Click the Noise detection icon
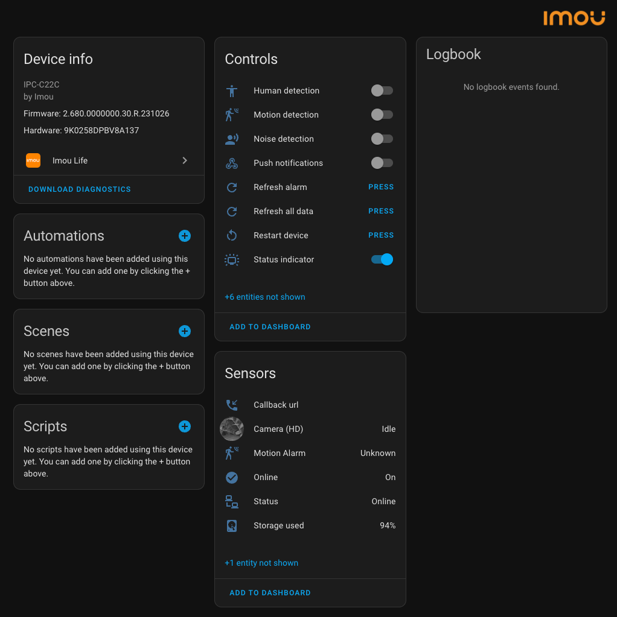The height and width of the screenshot is (617, 617). click(x=232, y=139)
